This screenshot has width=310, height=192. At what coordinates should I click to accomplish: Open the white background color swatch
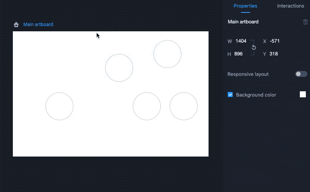303,94
